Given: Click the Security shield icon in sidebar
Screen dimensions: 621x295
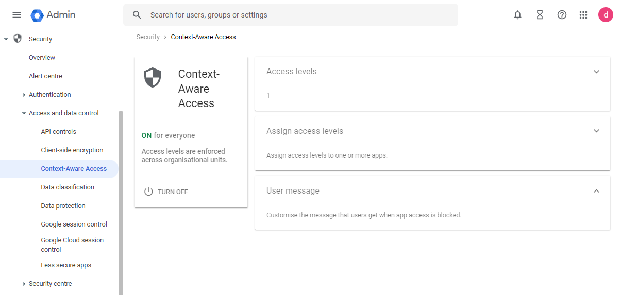Looking at the screenshot, I should tap(18, 39).
